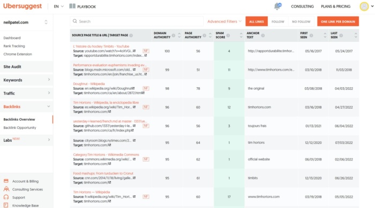Viewport: 375px width, 208px height.
Task: Select the No Follow filter
Action: (x=301, y=21)
